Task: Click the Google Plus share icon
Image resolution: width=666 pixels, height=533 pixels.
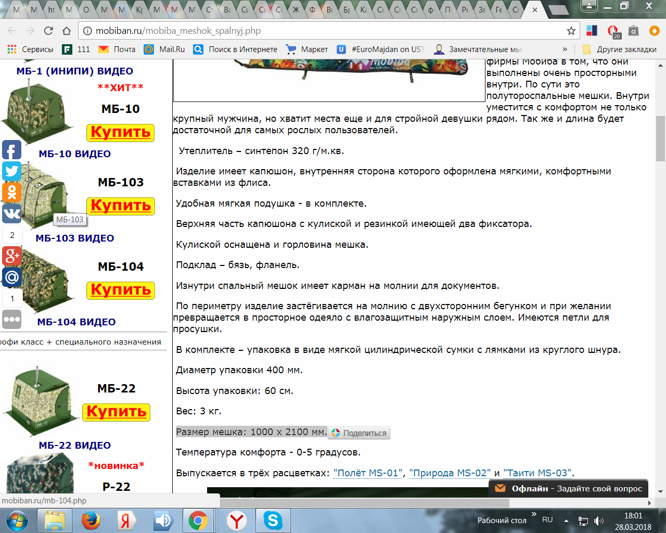Action: pos(11,256)
